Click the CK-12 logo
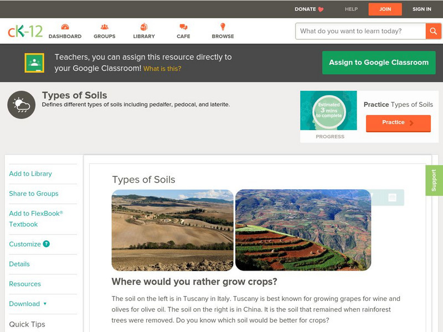443x332 pixels. 25,31
